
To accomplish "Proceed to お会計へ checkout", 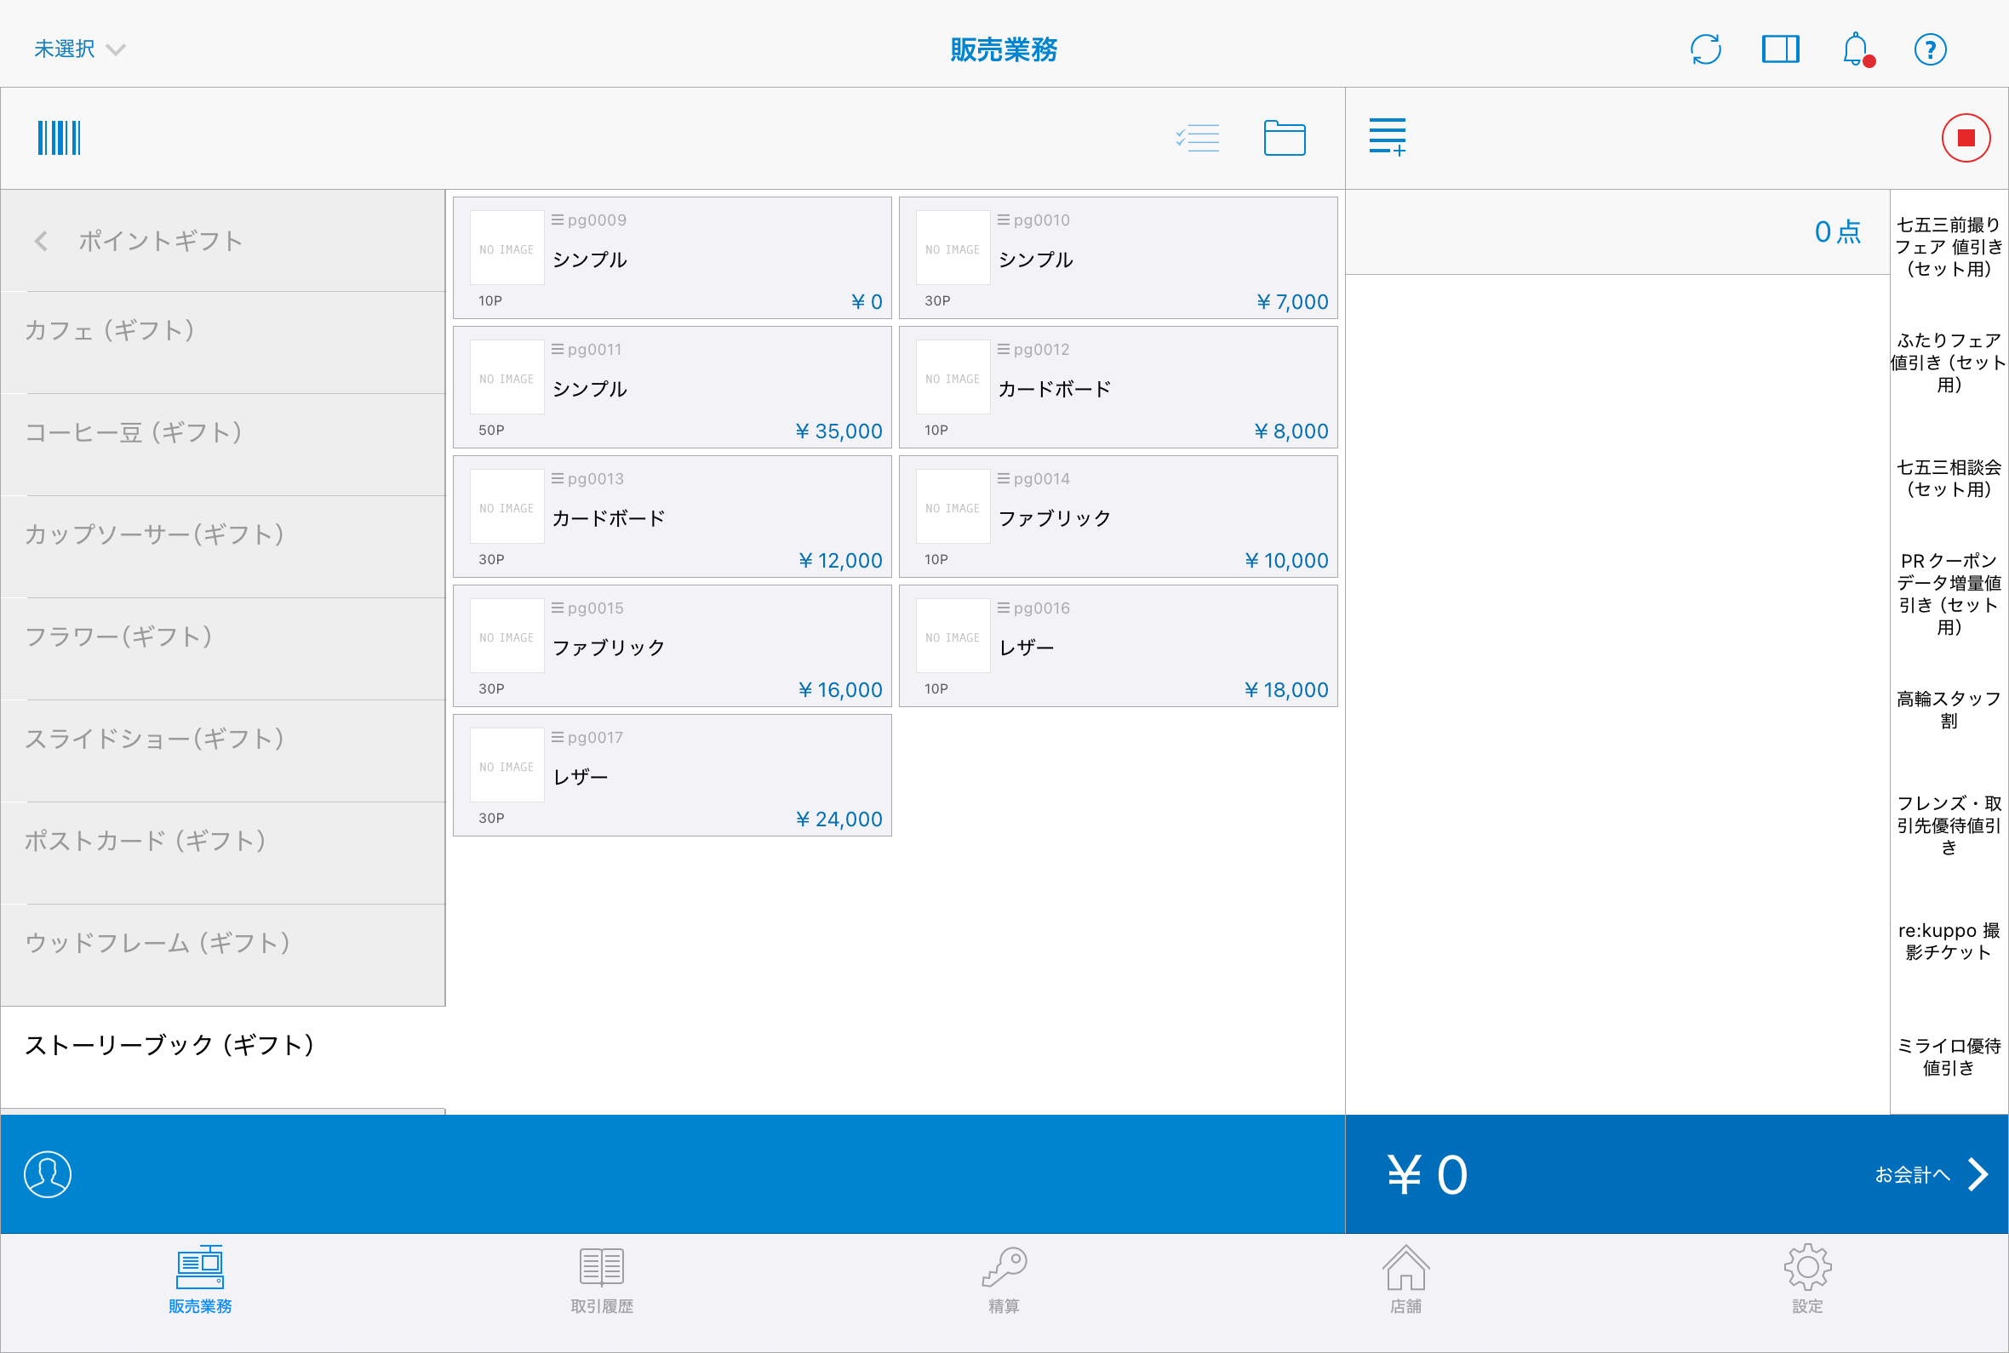I will coord(1932,1174).
